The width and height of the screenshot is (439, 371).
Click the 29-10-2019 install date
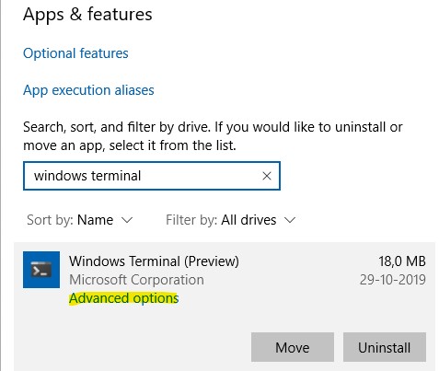click(x=393, y=280)
